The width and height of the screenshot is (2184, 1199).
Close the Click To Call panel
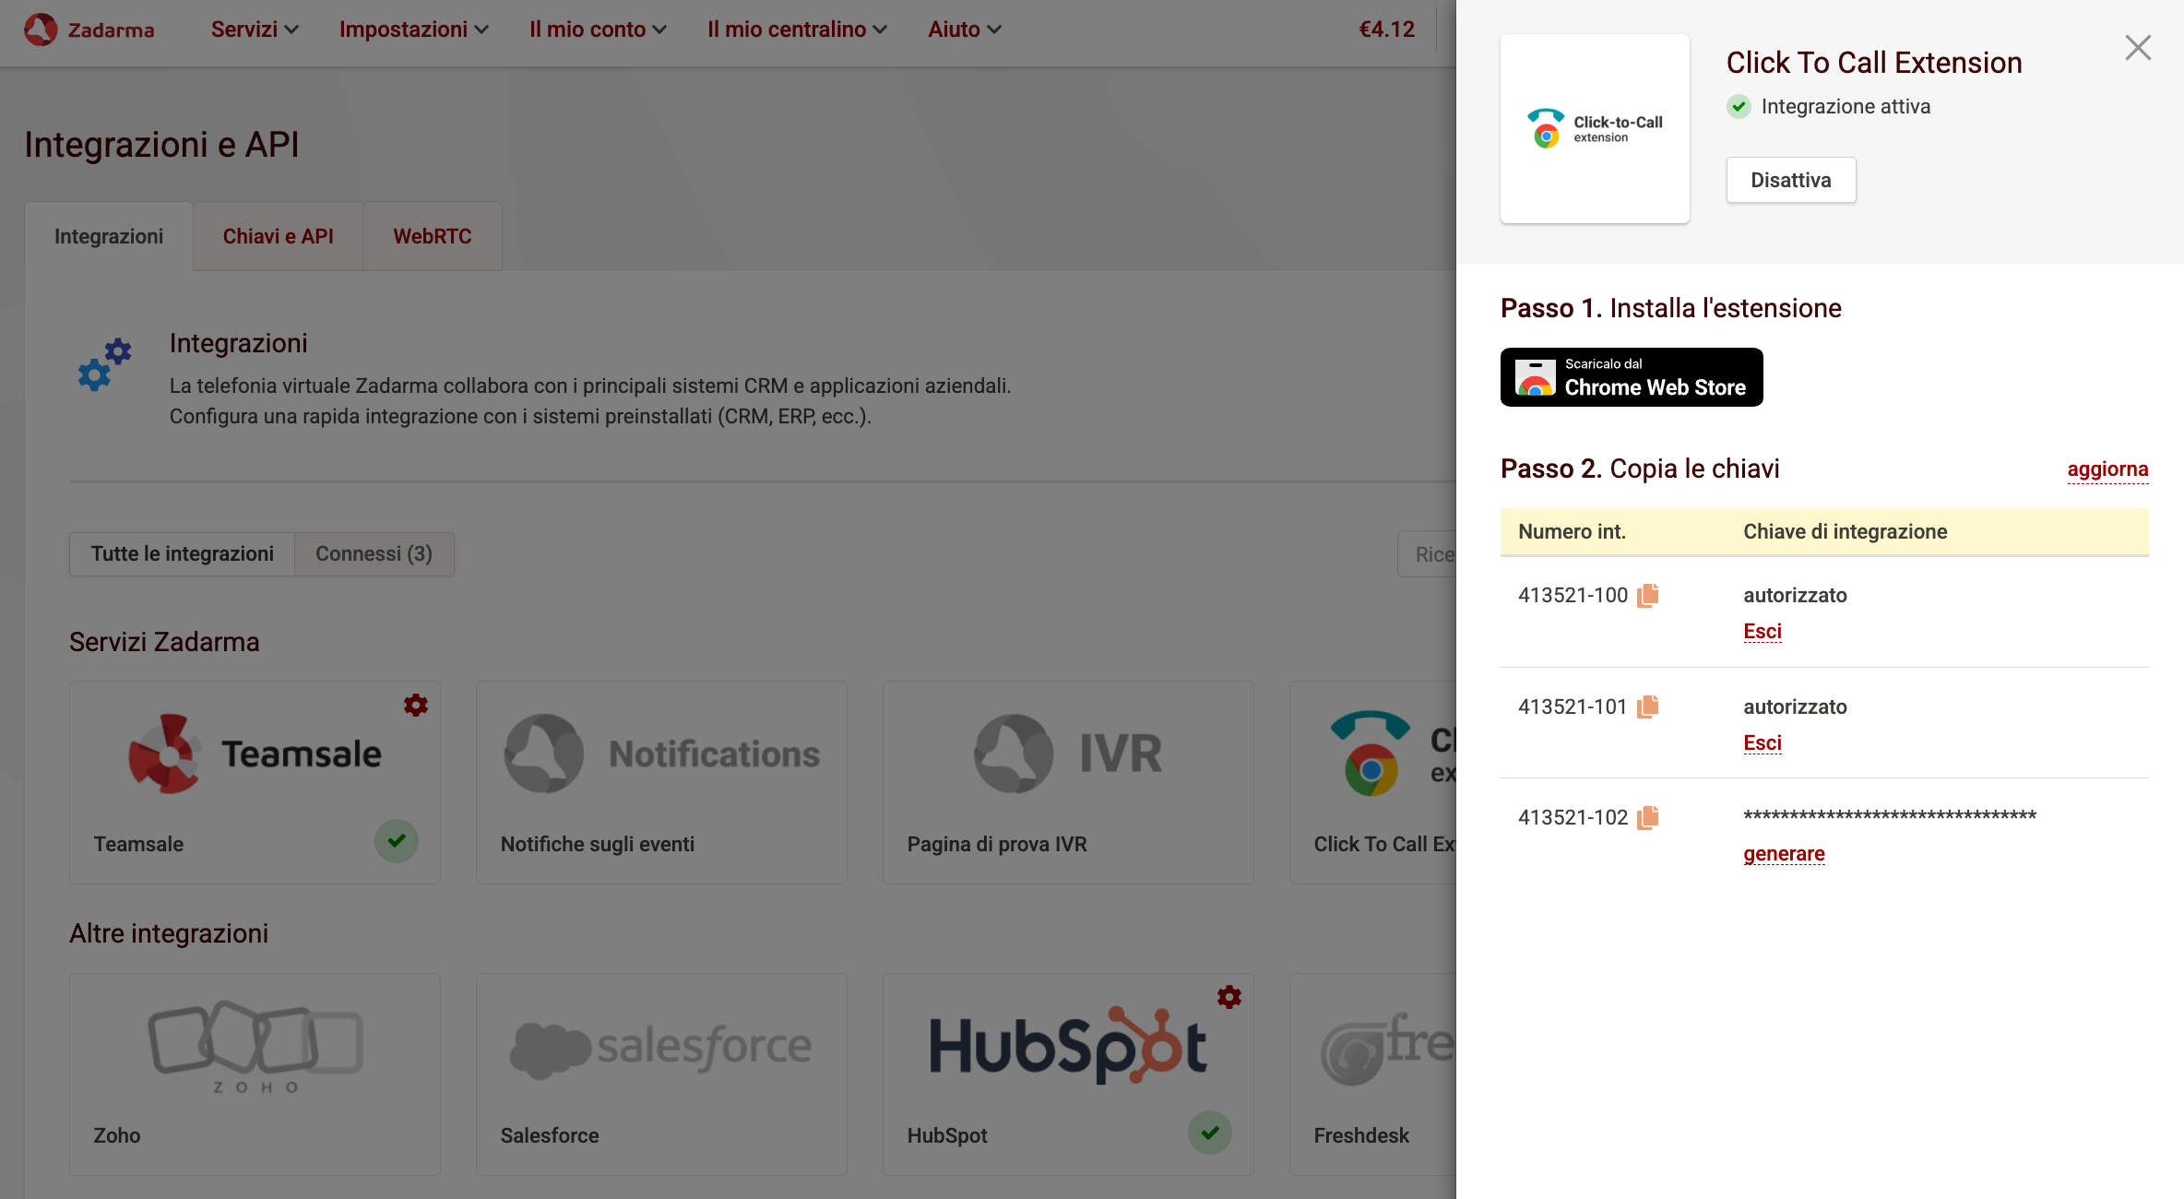pyautogui.click(x=2137, y=48)
